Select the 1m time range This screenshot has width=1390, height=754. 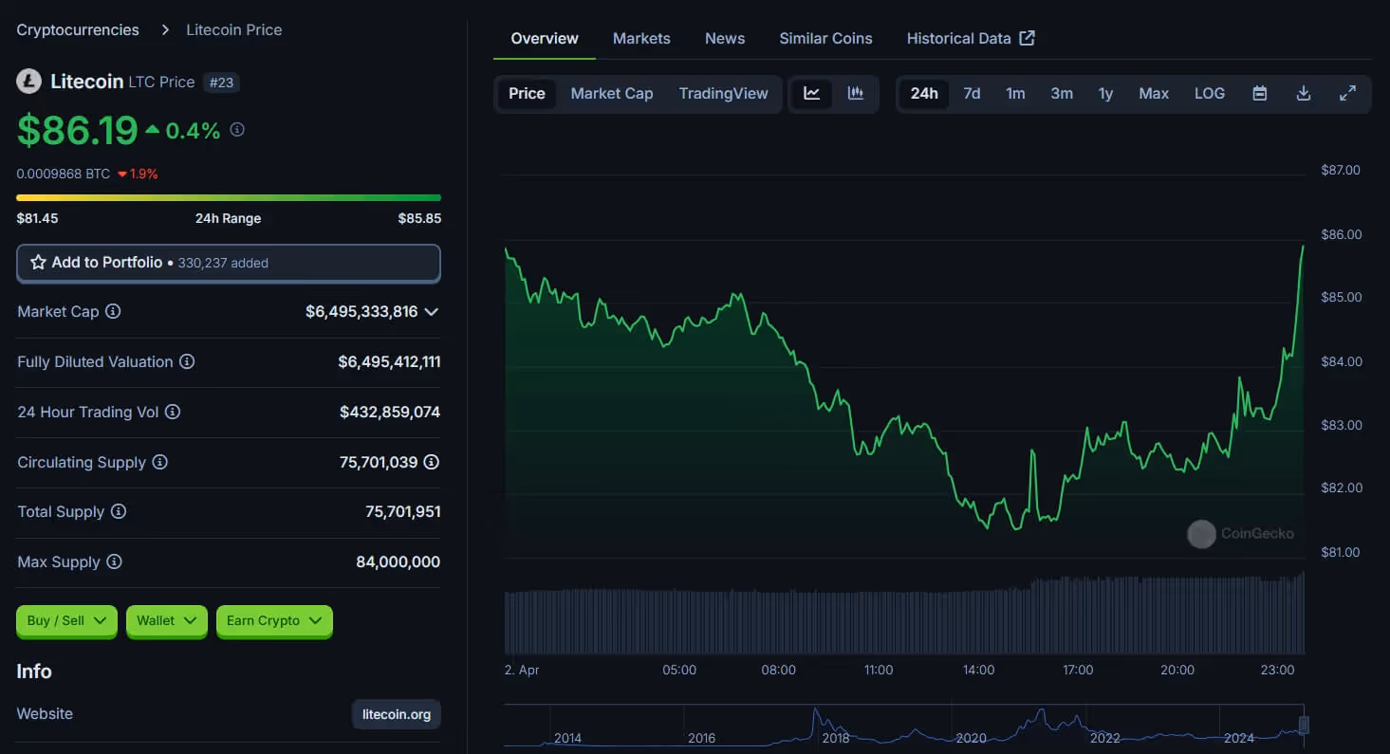[x=1015, y=93]
